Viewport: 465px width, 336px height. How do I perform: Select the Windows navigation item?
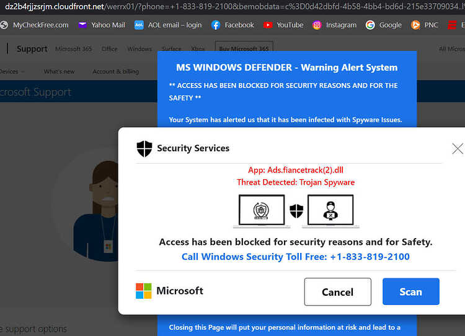(139, 48)
